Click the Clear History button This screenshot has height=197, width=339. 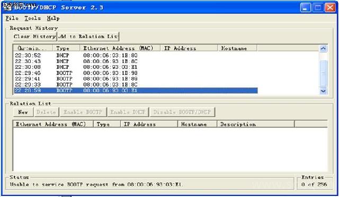pos(35,37)
